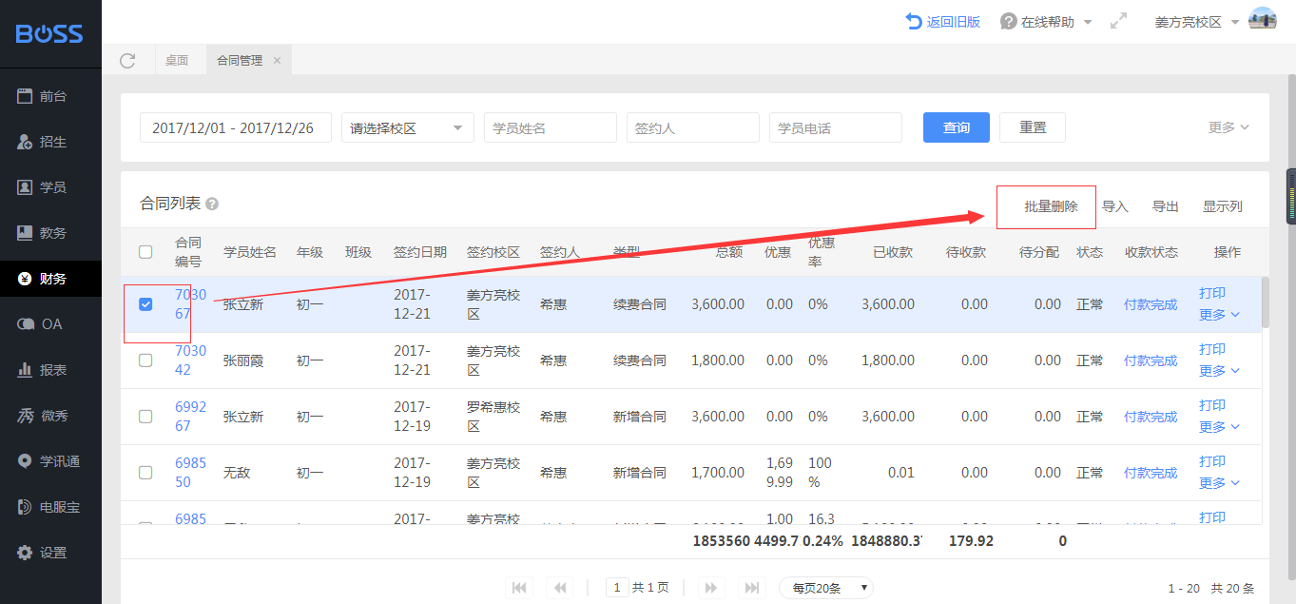Viewport: 1296px width, 604px height.
Task: Click the user avatar picture
Action: [1263, 20]
